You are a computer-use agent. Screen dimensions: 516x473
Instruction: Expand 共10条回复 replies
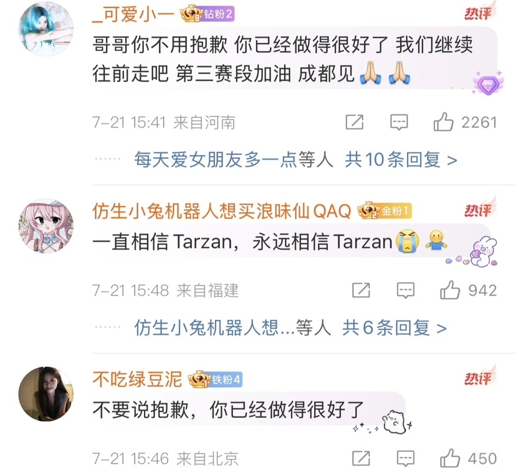click(x=401, y=160)
